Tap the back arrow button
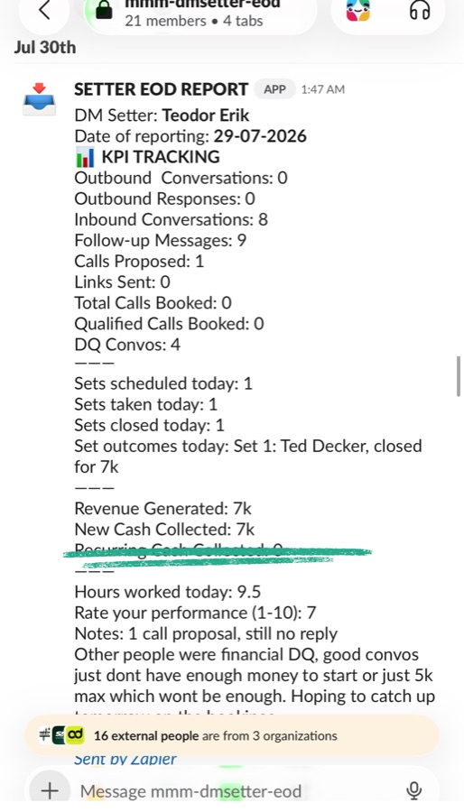Viewport: 464px width, 812px height. (44, 10)
